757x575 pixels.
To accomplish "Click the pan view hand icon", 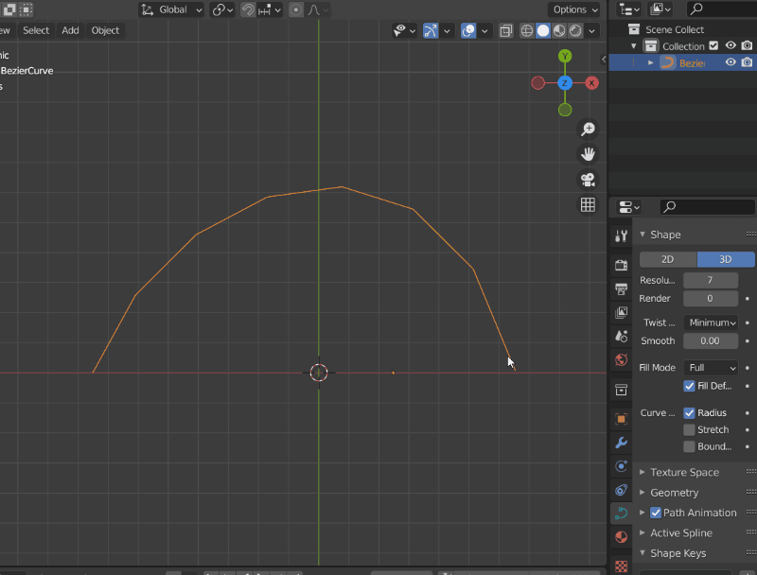I will (588, 154).
